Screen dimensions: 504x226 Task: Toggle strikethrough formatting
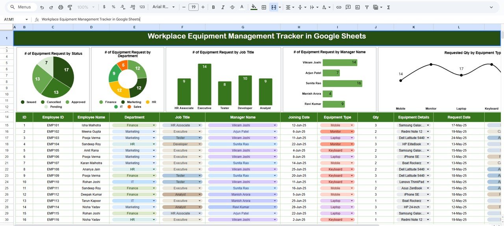pos(232,7)
